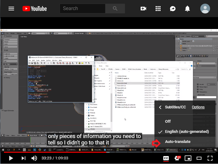Open the player settings gear
218x164 pixels.
coord(177,158)
